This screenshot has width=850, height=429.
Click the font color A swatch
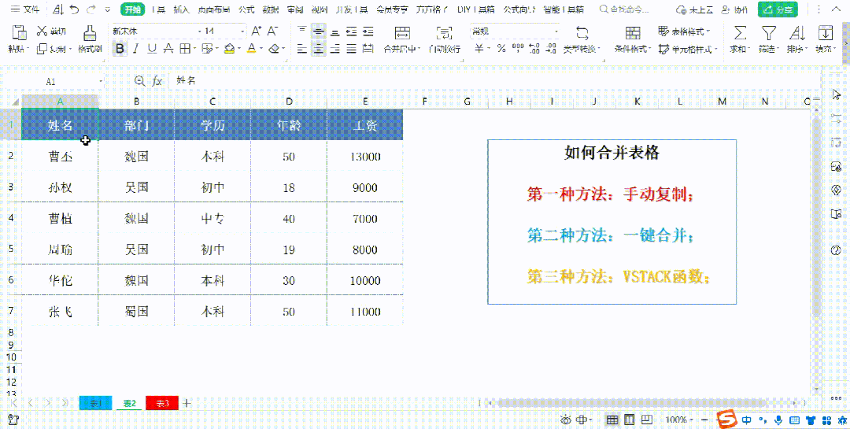[251, 49]
